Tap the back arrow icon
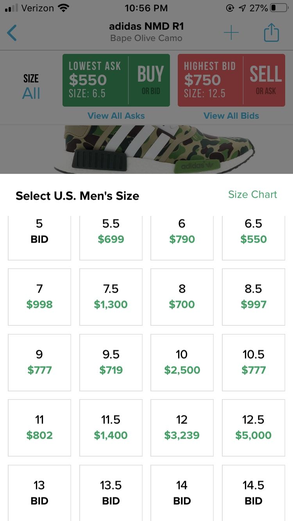This screenshot has height=521, width=293. [12, 33]
